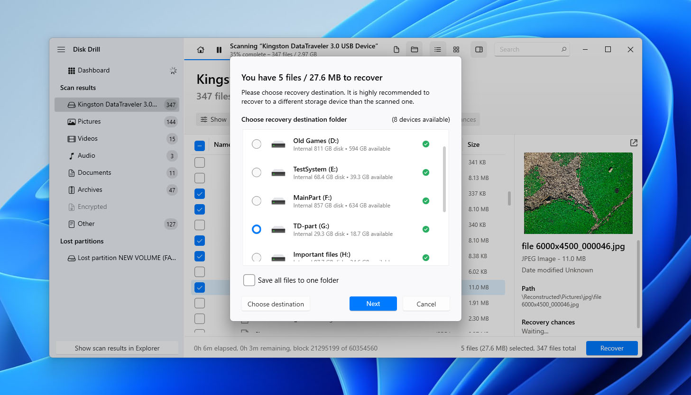
Task: Show Pictures category
Action: coord(117,121)
